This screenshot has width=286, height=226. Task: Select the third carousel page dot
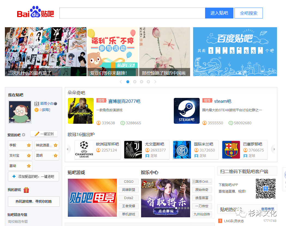pos(142,82)
